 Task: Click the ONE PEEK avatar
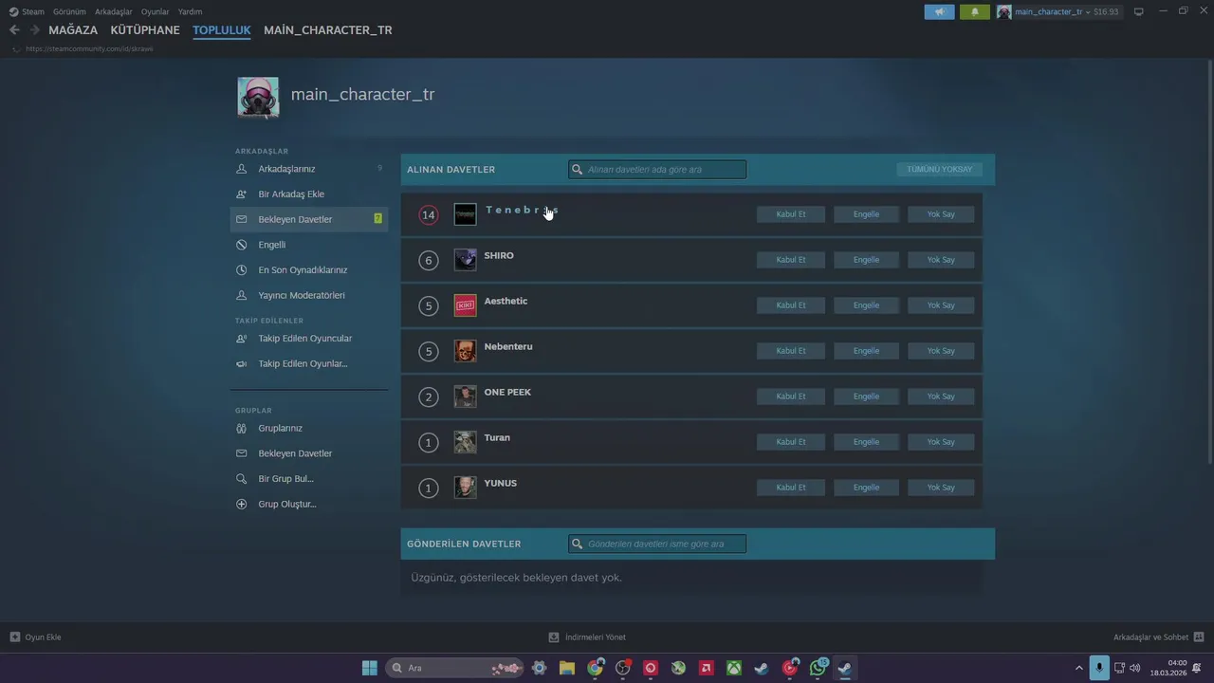(465, 397)
